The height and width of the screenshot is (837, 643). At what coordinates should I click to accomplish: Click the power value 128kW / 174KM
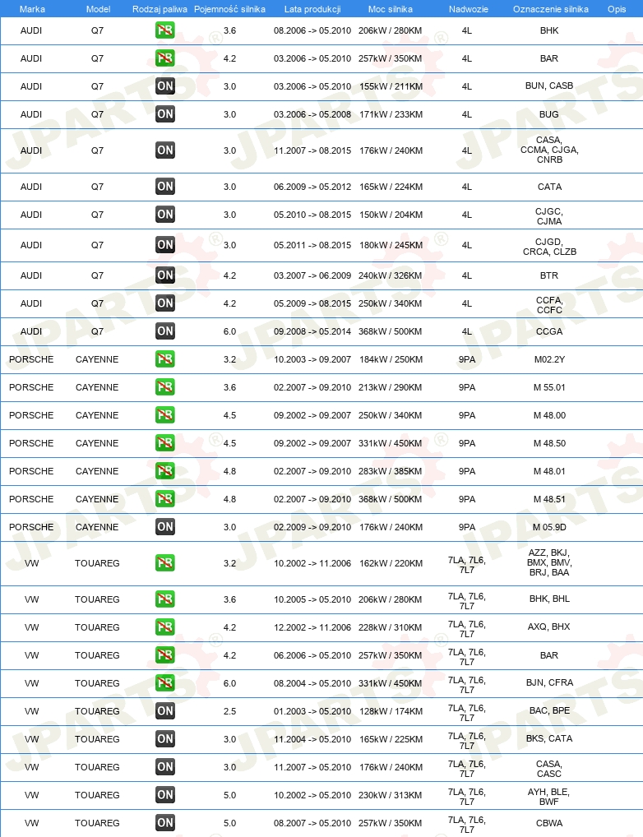(x=391, y=711)
